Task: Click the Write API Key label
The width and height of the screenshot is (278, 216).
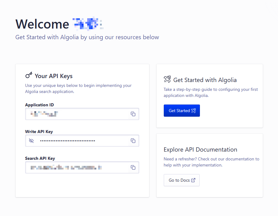Action: (39, 132)
